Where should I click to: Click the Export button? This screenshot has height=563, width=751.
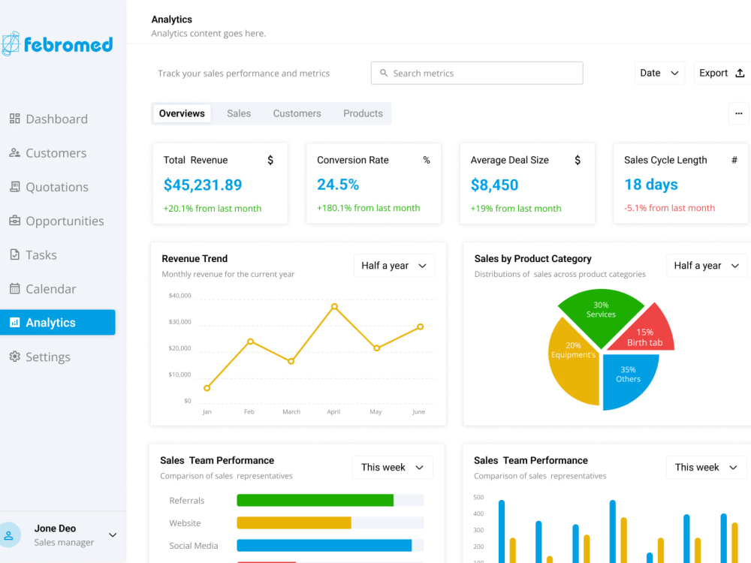[x=722, y=74]
